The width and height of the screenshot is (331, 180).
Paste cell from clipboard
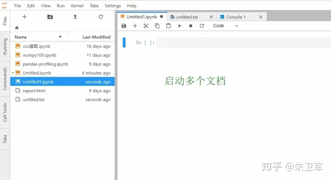(x=168, y=26)
